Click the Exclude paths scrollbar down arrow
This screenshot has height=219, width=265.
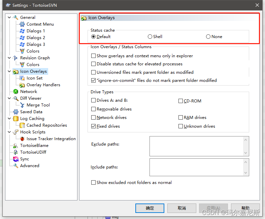coord(246,153)
